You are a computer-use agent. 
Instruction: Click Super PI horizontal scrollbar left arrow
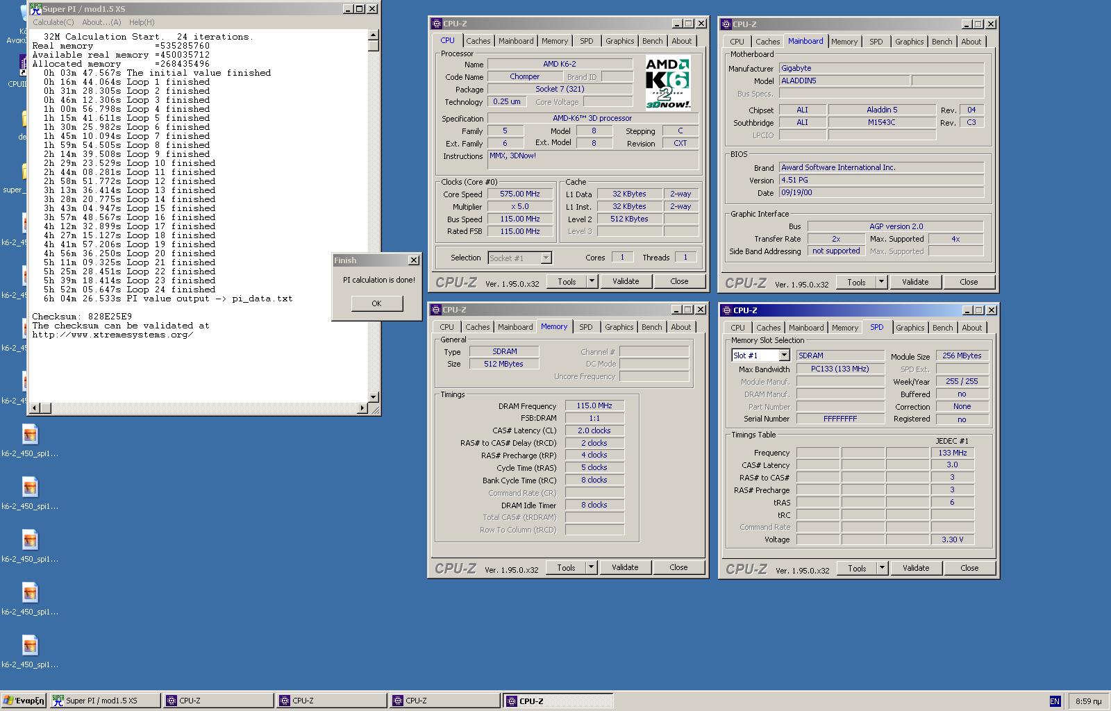[35, 408]
